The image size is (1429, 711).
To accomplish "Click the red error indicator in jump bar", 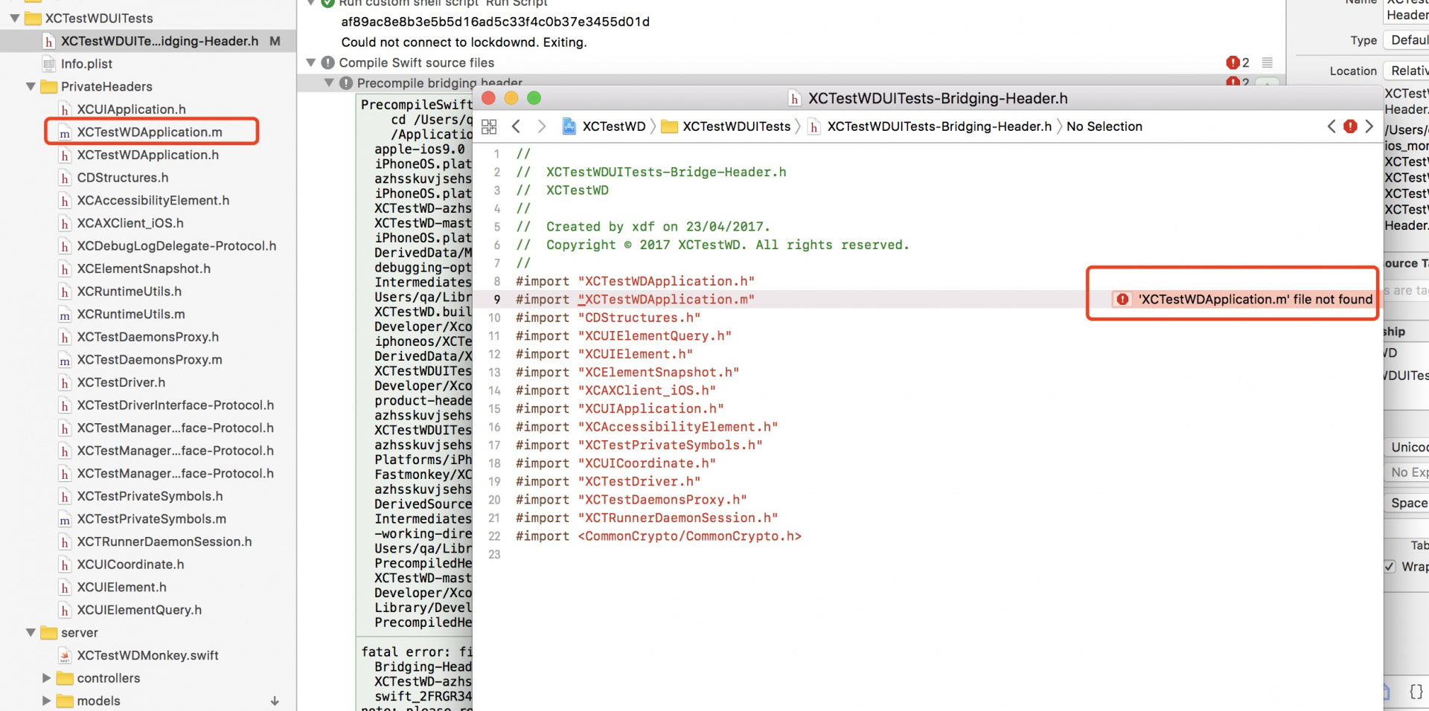I will point(1350,126).
